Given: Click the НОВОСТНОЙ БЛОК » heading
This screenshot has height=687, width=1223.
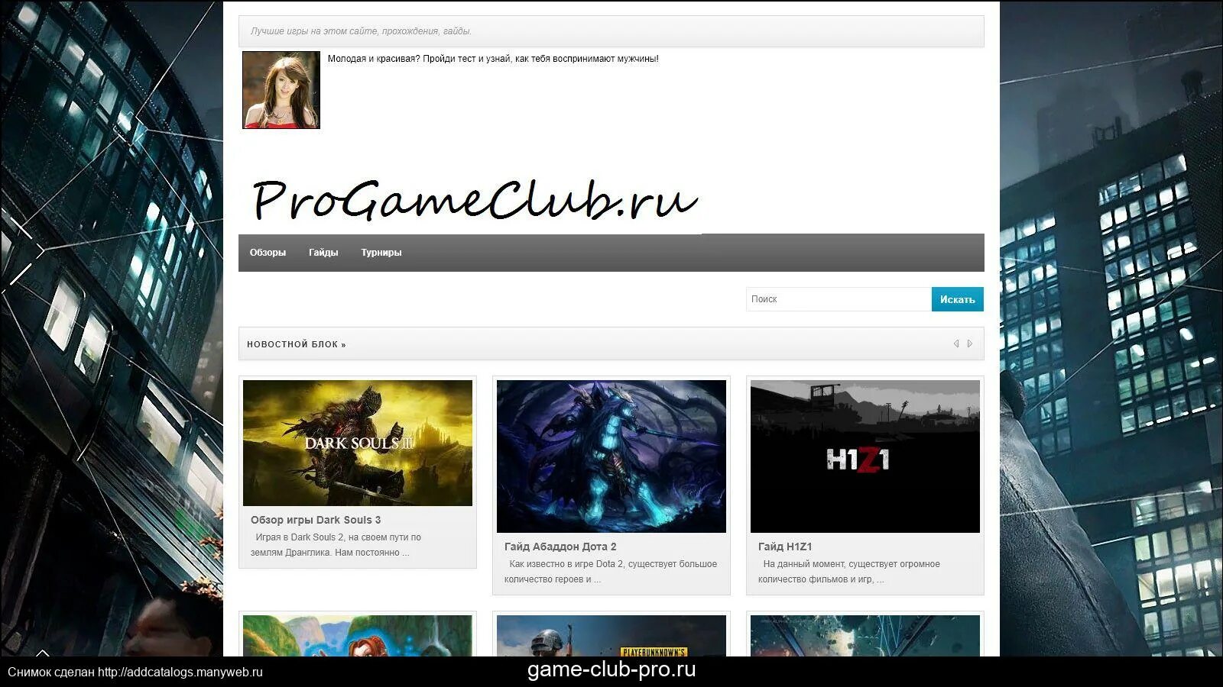Looking at the screenshot, I should (x=297, y=344).
